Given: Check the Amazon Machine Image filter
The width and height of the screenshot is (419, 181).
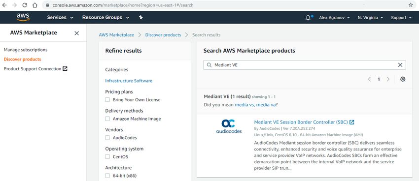Looking at the screenshot, I should point(107,119).
